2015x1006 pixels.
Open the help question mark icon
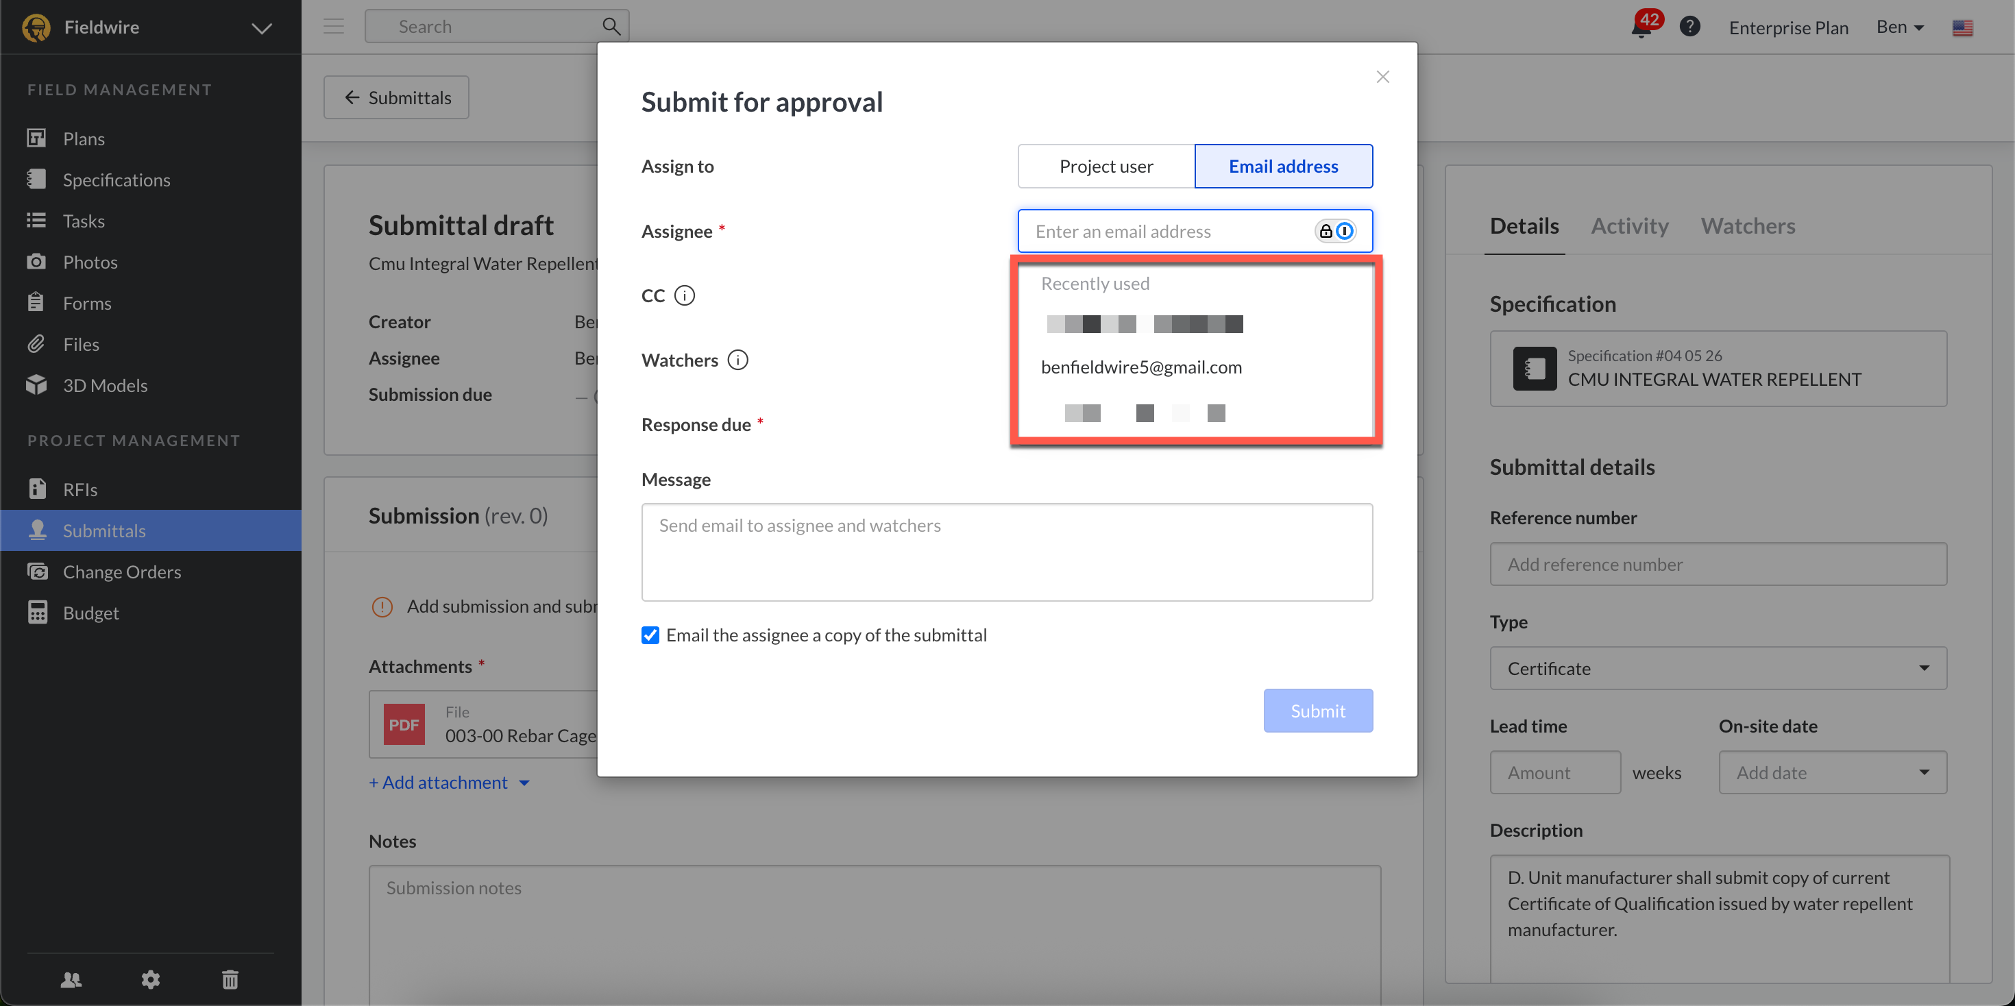click(1689, 27)
